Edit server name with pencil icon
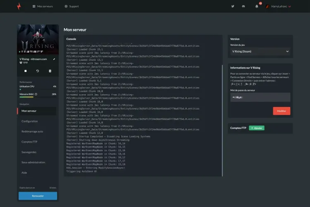Image resolution: width=310 pixels, height=207 pixels. tap(54, 59)
